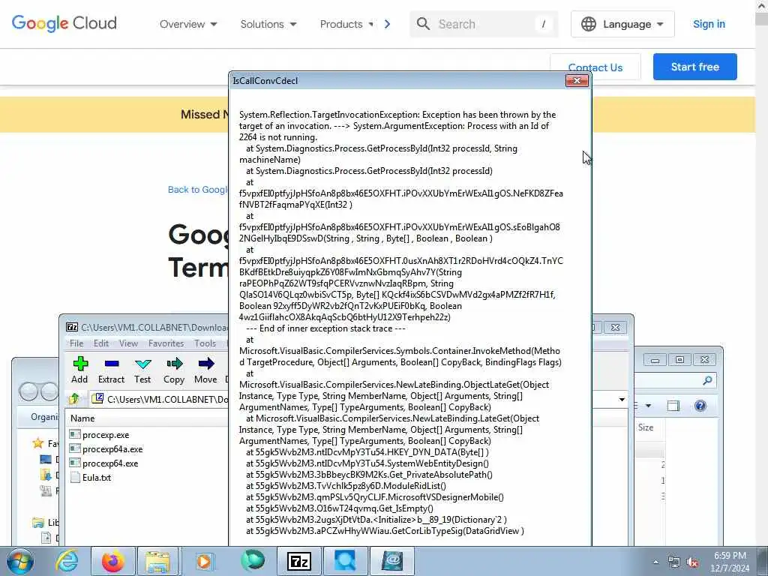Expand the Solutions dropdown
Viewport: 768px width, 576px height.
point(268,24)
